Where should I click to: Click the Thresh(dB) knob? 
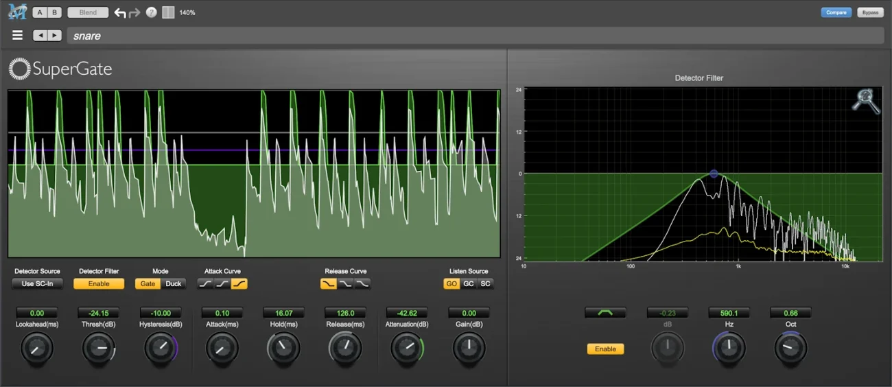point(99,349)
